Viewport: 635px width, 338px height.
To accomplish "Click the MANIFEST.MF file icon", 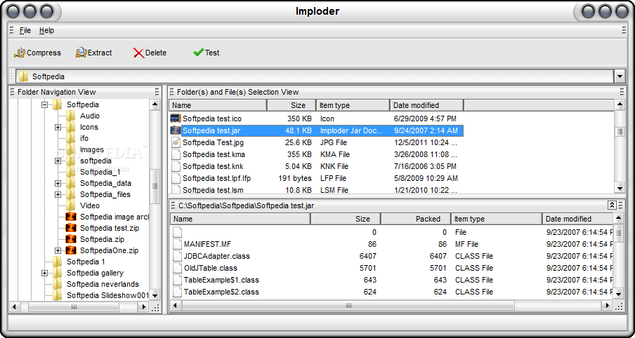I will click(177, 244).
